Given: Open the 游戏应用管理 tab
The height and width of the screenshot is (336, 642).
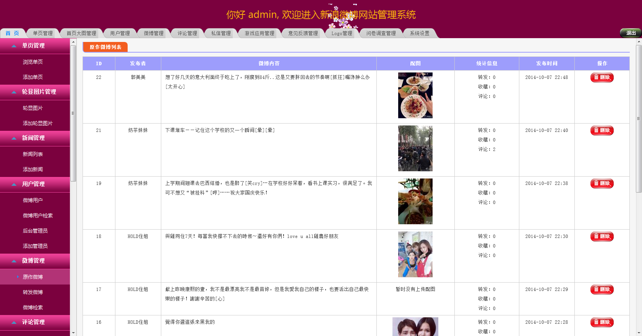Looking at the screenshot, I should coord(259,33).
